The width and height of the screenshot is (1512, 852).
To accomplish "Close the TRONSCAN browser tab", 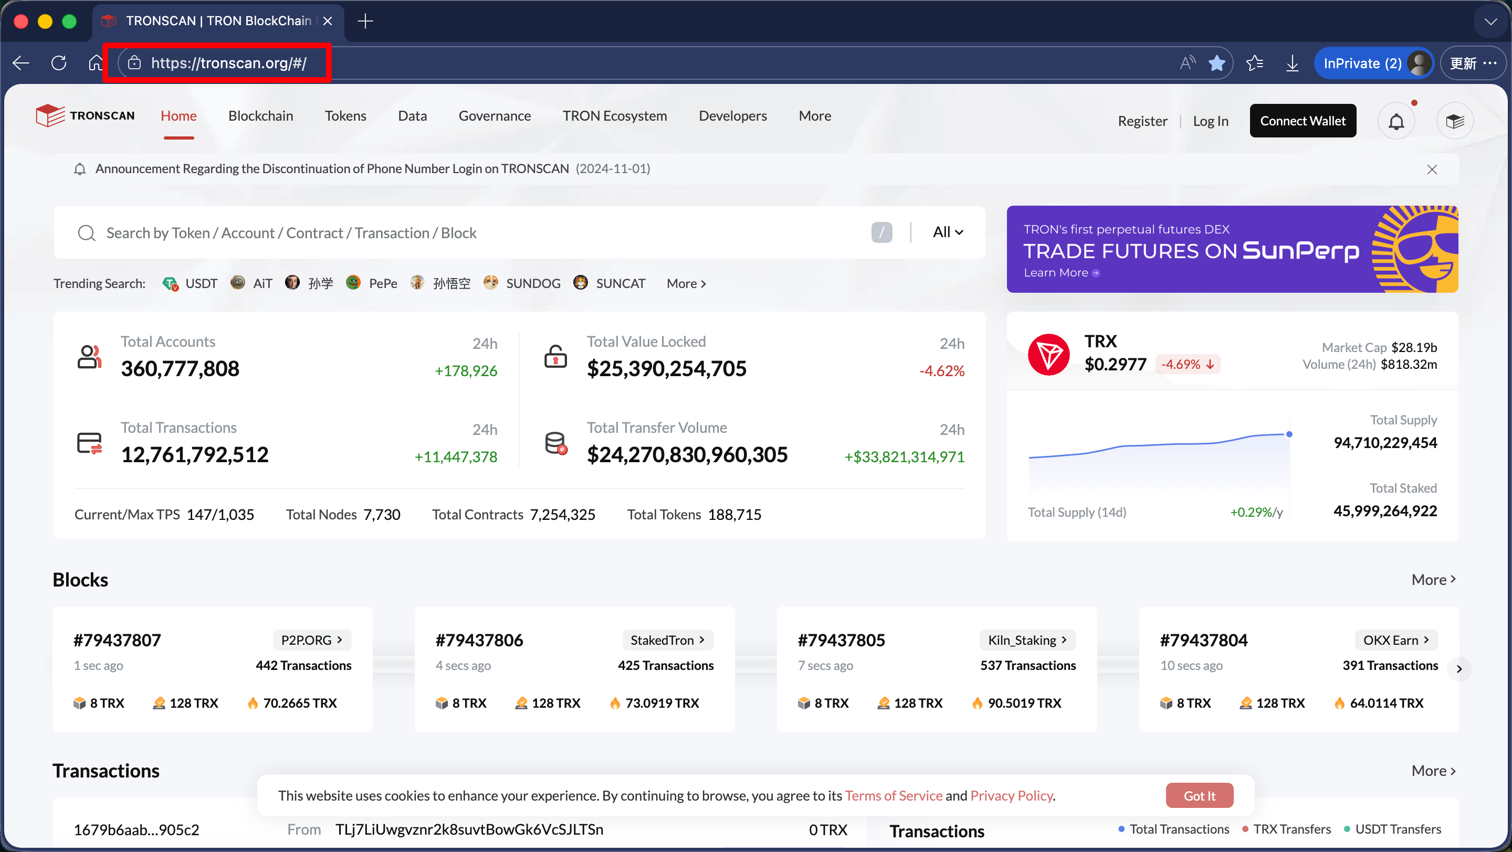I will click(x=328, y=21).
